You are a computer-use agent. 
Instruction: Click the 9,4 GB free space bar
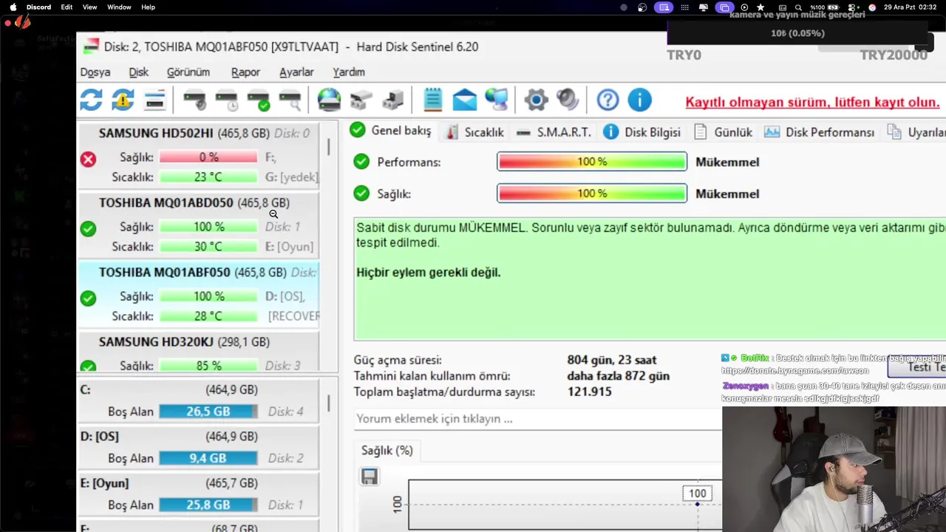pyautogui.click(x=208, y=458)
